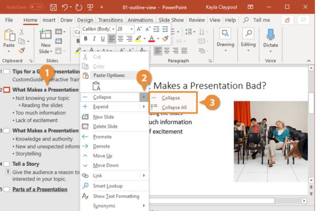
Task: Redo the last action
Action: pos(79,7)
